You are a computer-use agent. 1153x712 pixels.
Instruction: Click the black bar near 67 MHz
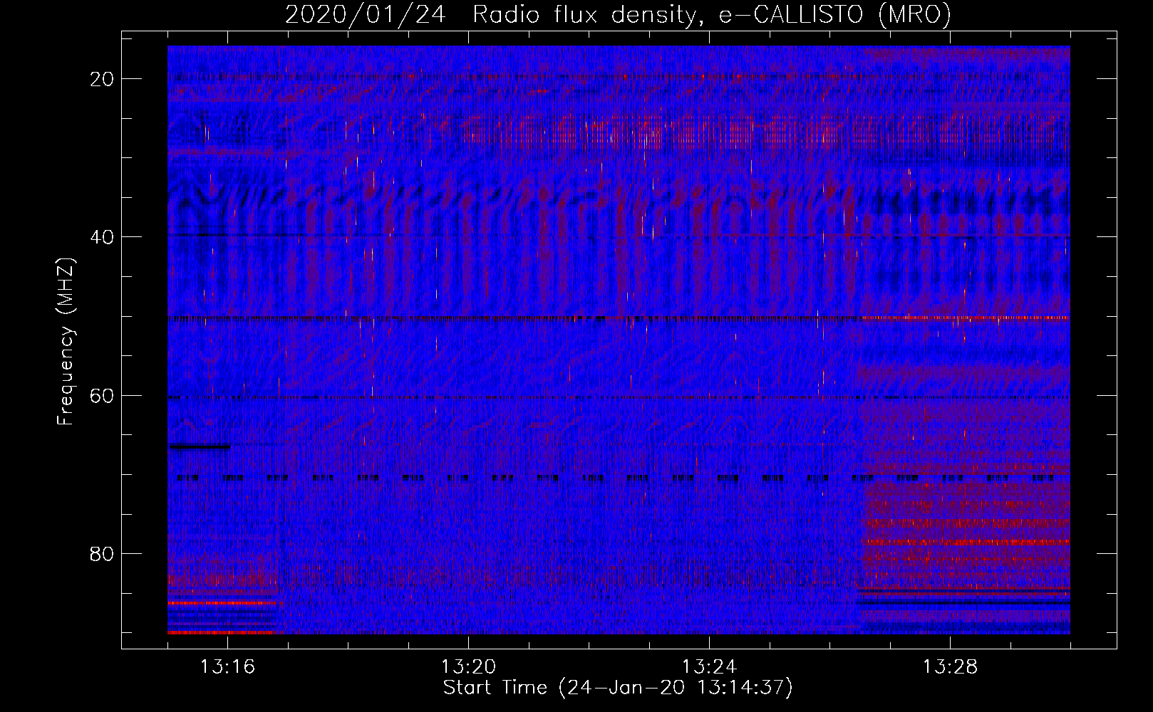(200, 446)
